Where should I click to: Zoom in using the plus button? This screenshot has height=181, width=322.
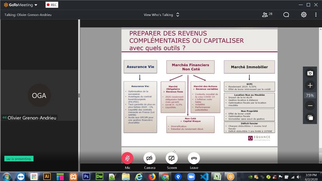(310, 86)
